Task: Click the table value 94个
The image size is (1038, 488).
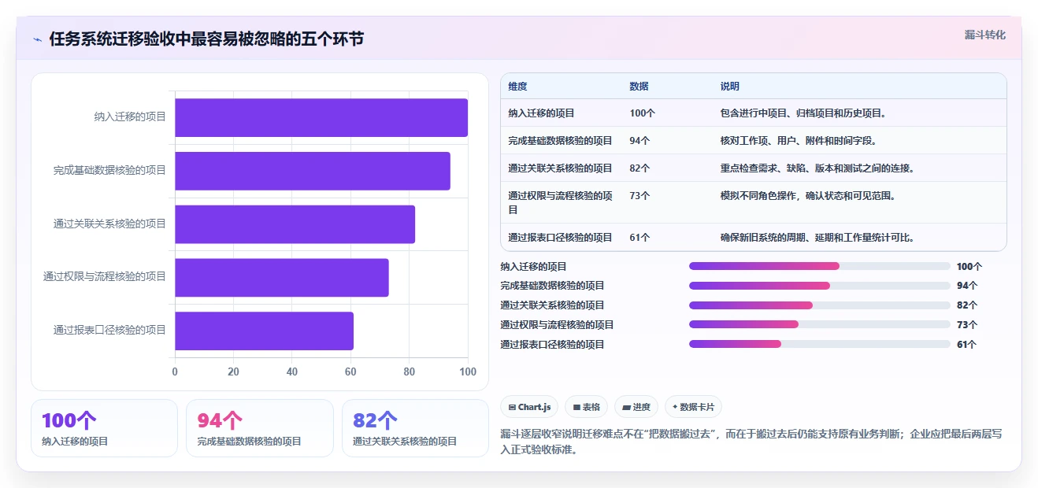Action: point(639,141)
